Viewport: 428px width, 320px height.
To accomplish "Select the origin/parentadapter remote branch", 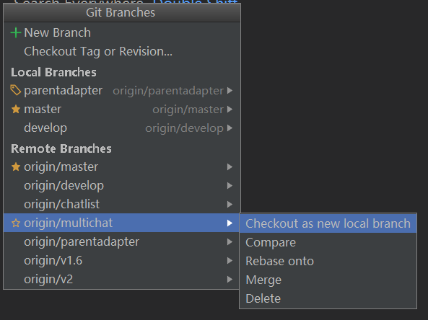I will coord(122,241).
